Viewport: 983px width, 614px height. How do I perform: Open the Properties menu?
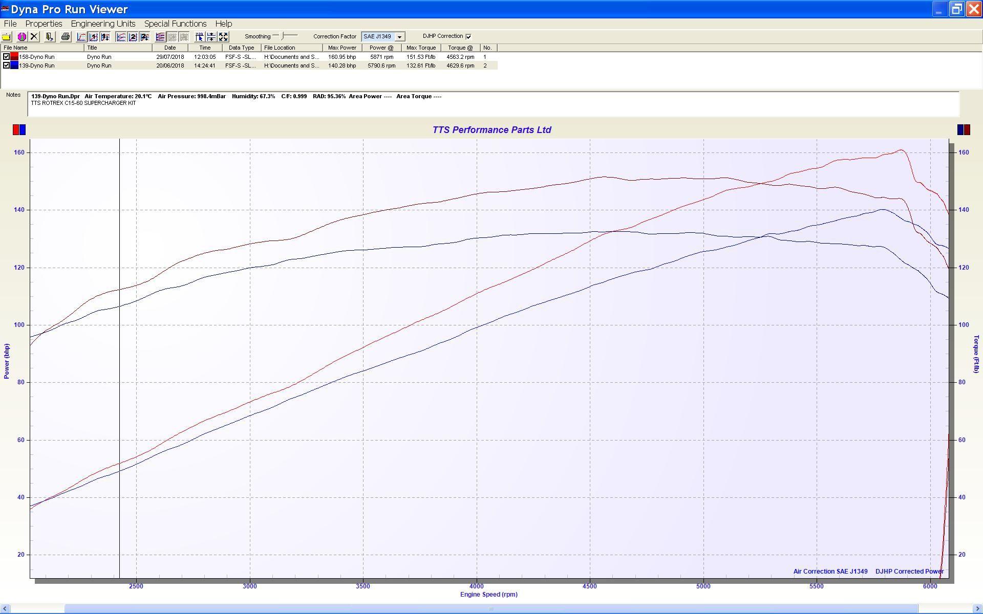click(44, 24)
